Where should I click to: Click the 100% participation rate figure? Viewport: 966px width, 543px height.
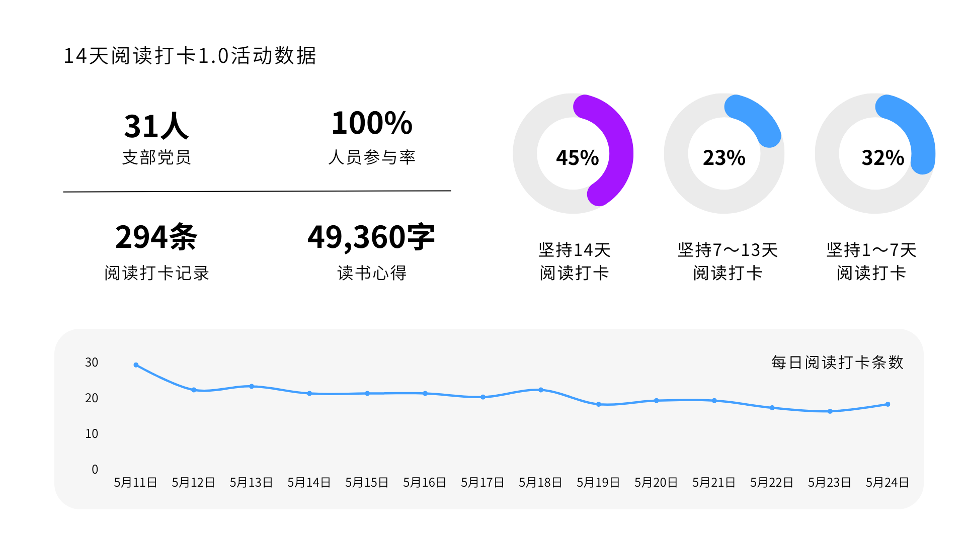[x=372, y=123]
